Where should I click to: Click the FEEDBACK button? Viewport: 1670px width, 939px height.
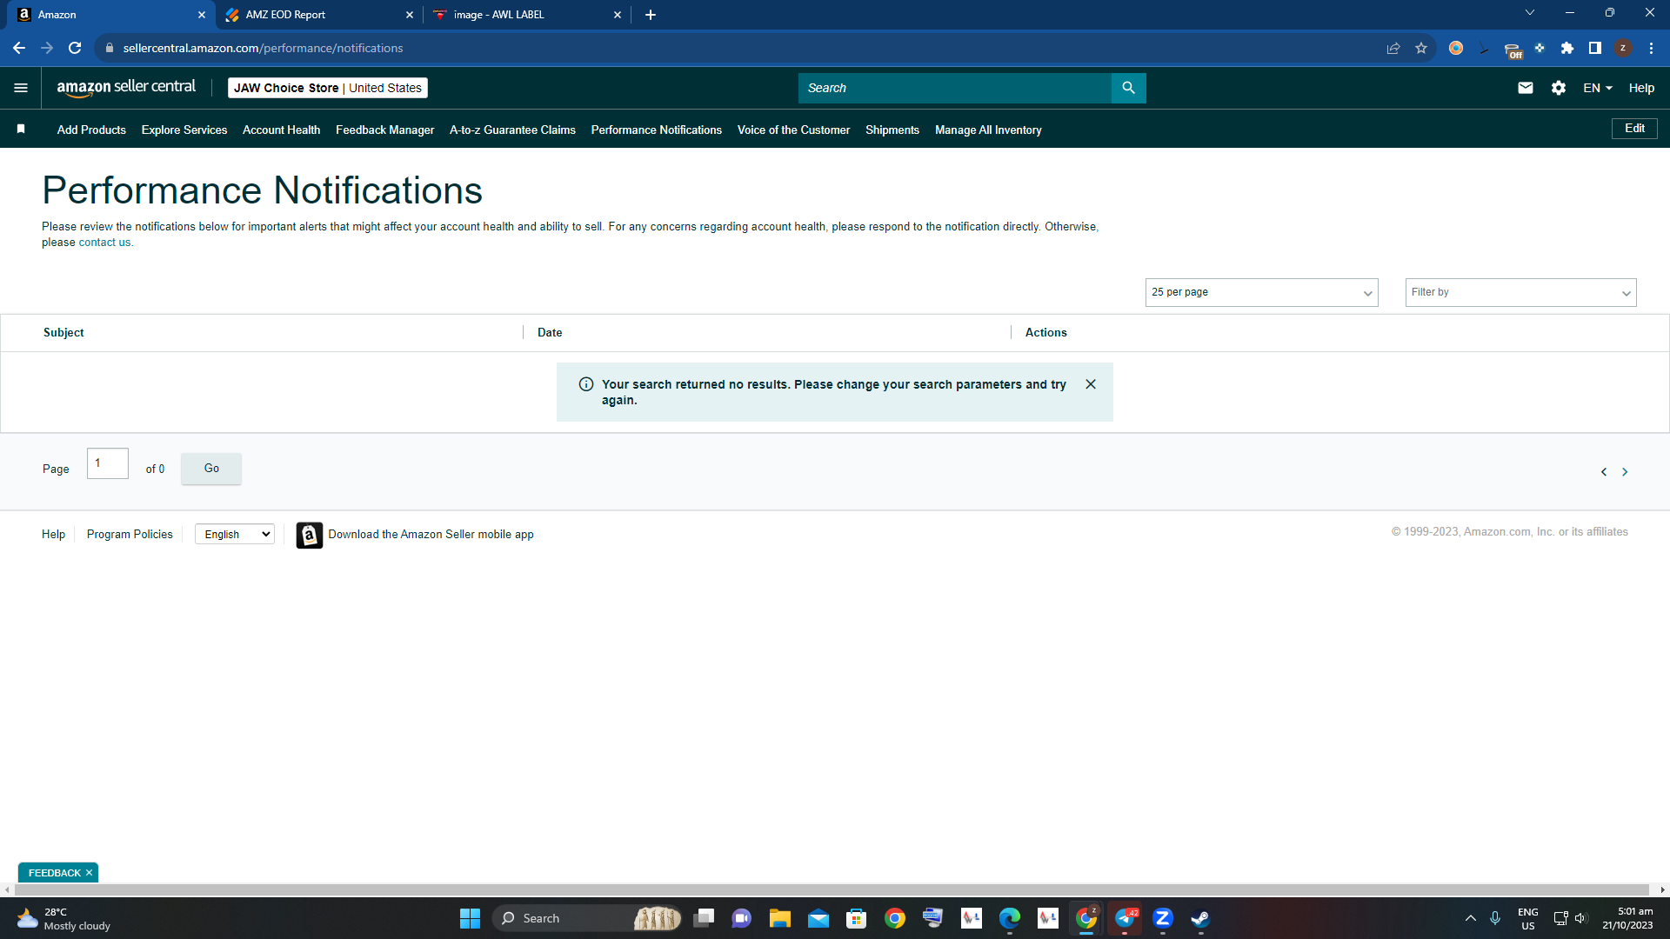(x=54, y=873)
